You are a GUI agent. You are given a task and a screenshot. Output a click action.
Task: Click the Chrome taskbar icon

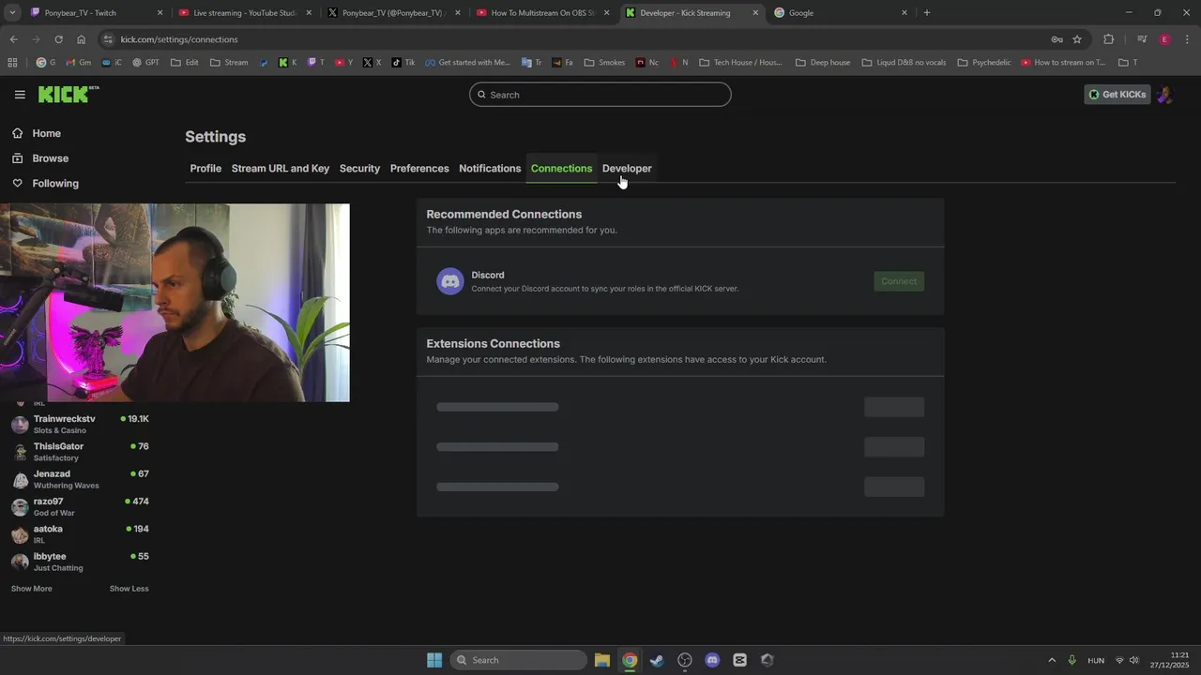click(x=630, y=660)
